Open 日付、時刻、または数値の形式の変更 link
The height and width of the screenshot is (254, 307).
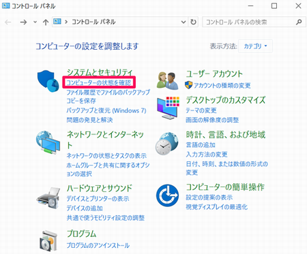[x=226, y=168]
